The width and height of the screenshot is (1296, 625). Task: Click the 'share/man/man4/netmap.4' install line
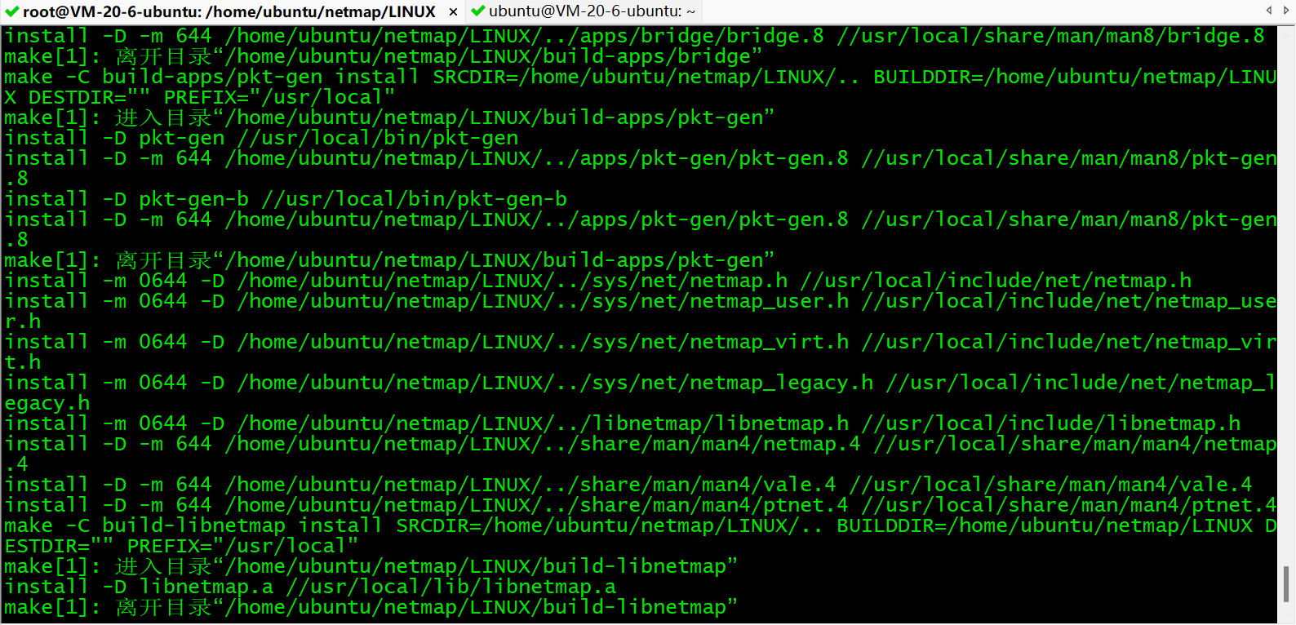coord(641,454)
